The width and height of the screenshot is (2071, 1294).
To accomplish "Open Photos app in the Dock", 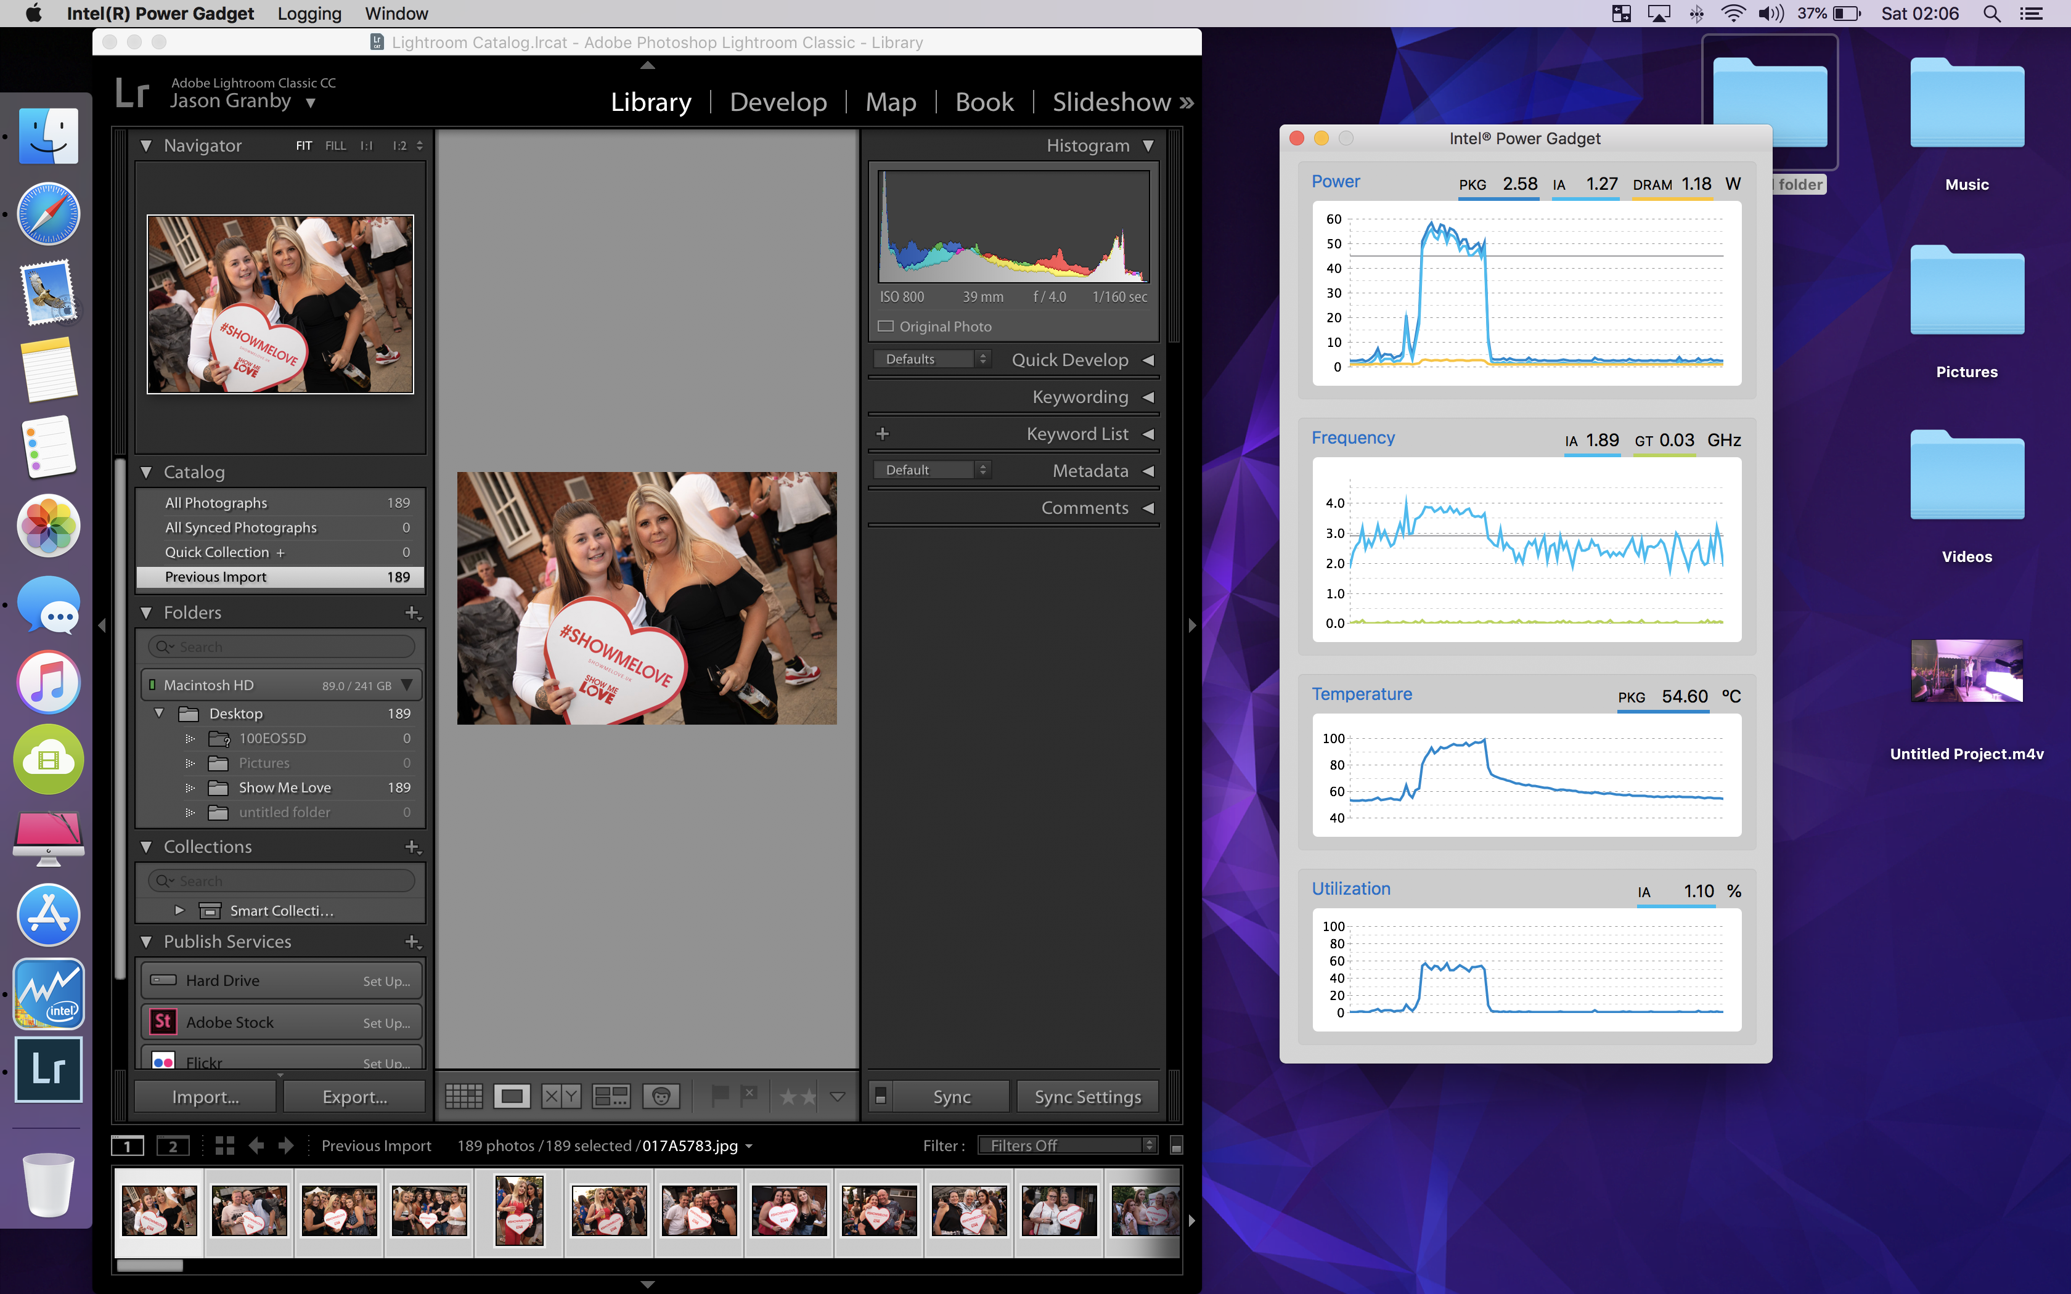I will click(49, 526).
